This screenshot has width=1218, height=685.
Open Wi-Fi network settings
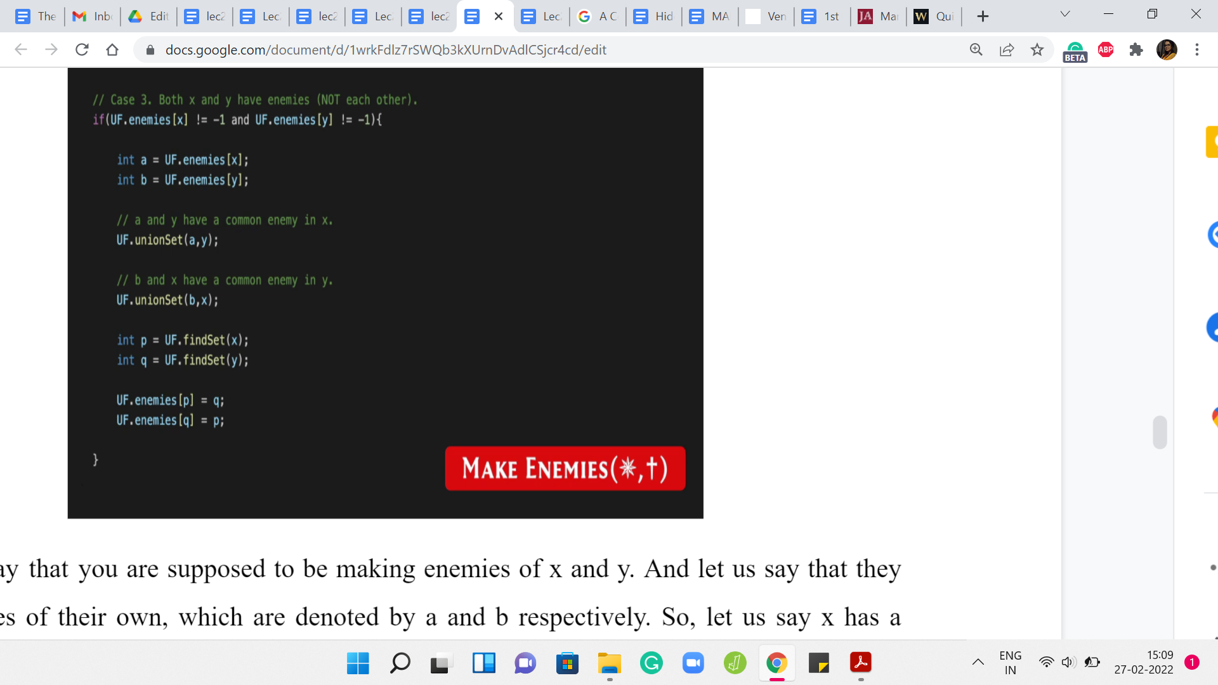coord(1046,662)
